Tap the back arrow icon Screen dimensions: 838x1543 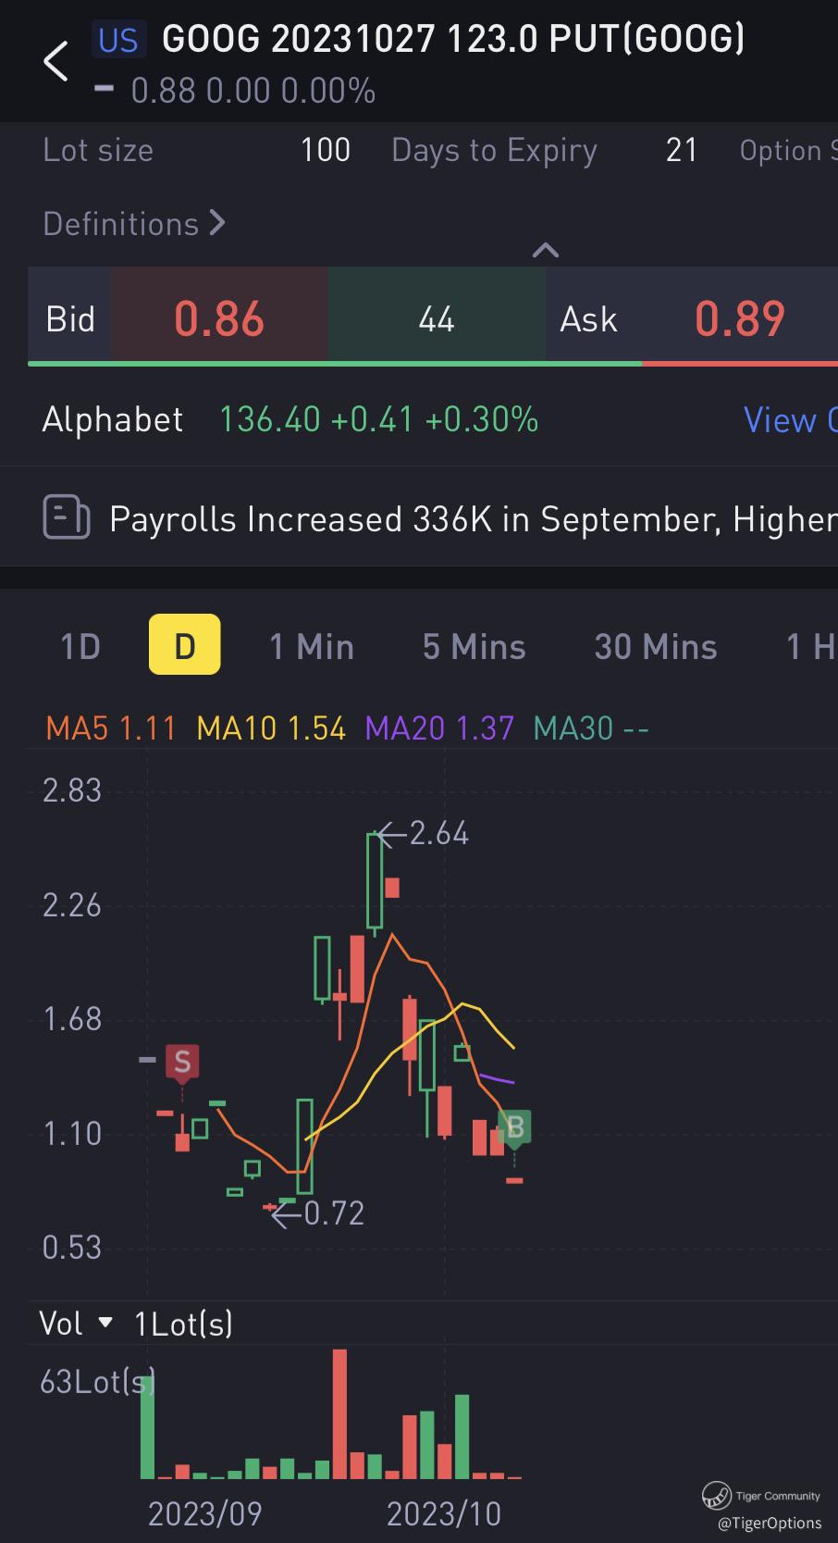click(55, 61)
